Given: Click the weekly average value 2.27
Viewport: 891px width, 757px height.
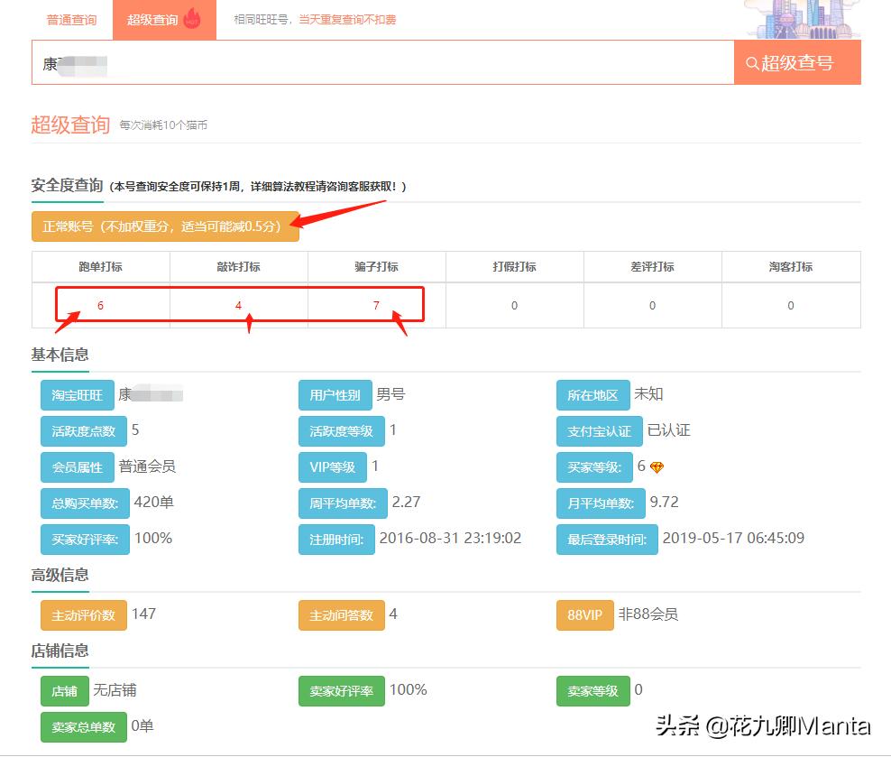Looking at the screenshot, I should 407,503.
